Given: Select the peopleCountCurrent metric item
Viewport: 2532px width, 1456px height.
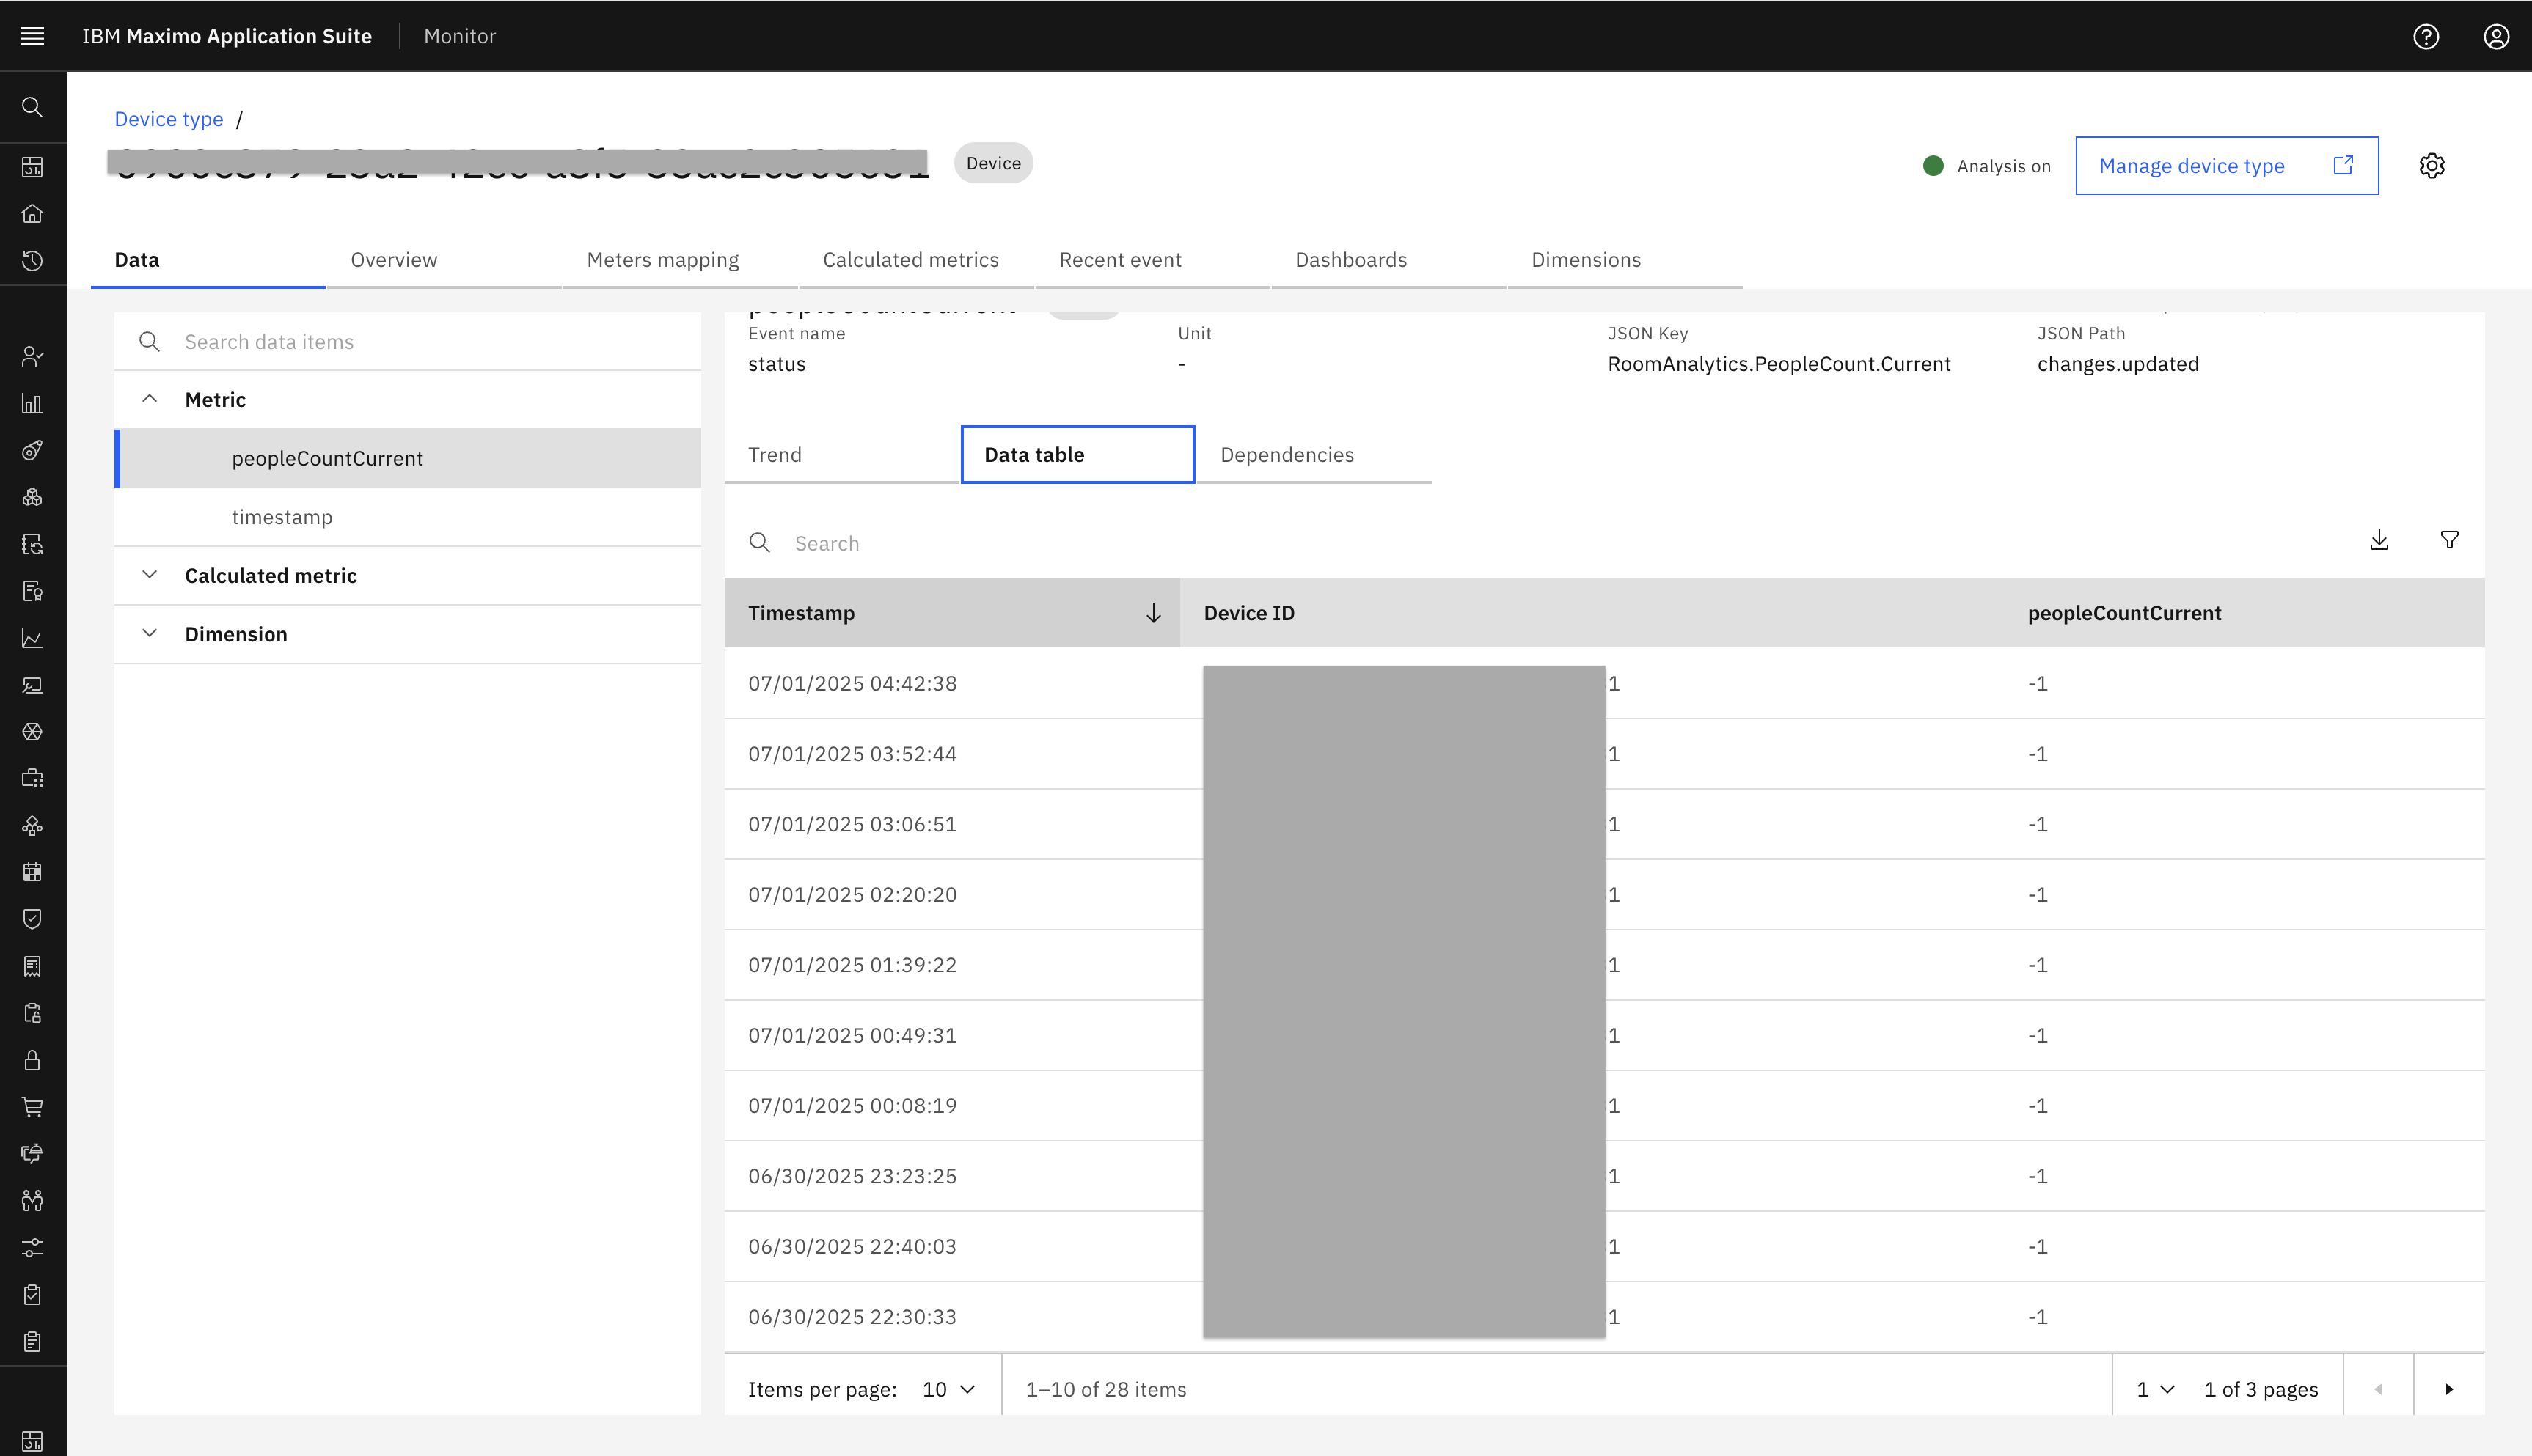Looking at the screenshot, I should pyautogui.click(x=408, y=458).
